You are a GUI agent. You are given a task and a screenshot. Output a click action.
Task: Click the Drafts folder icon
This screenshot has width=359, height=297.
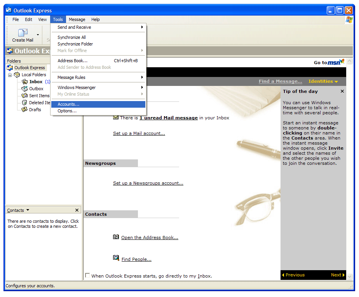[x=24, y=110]
